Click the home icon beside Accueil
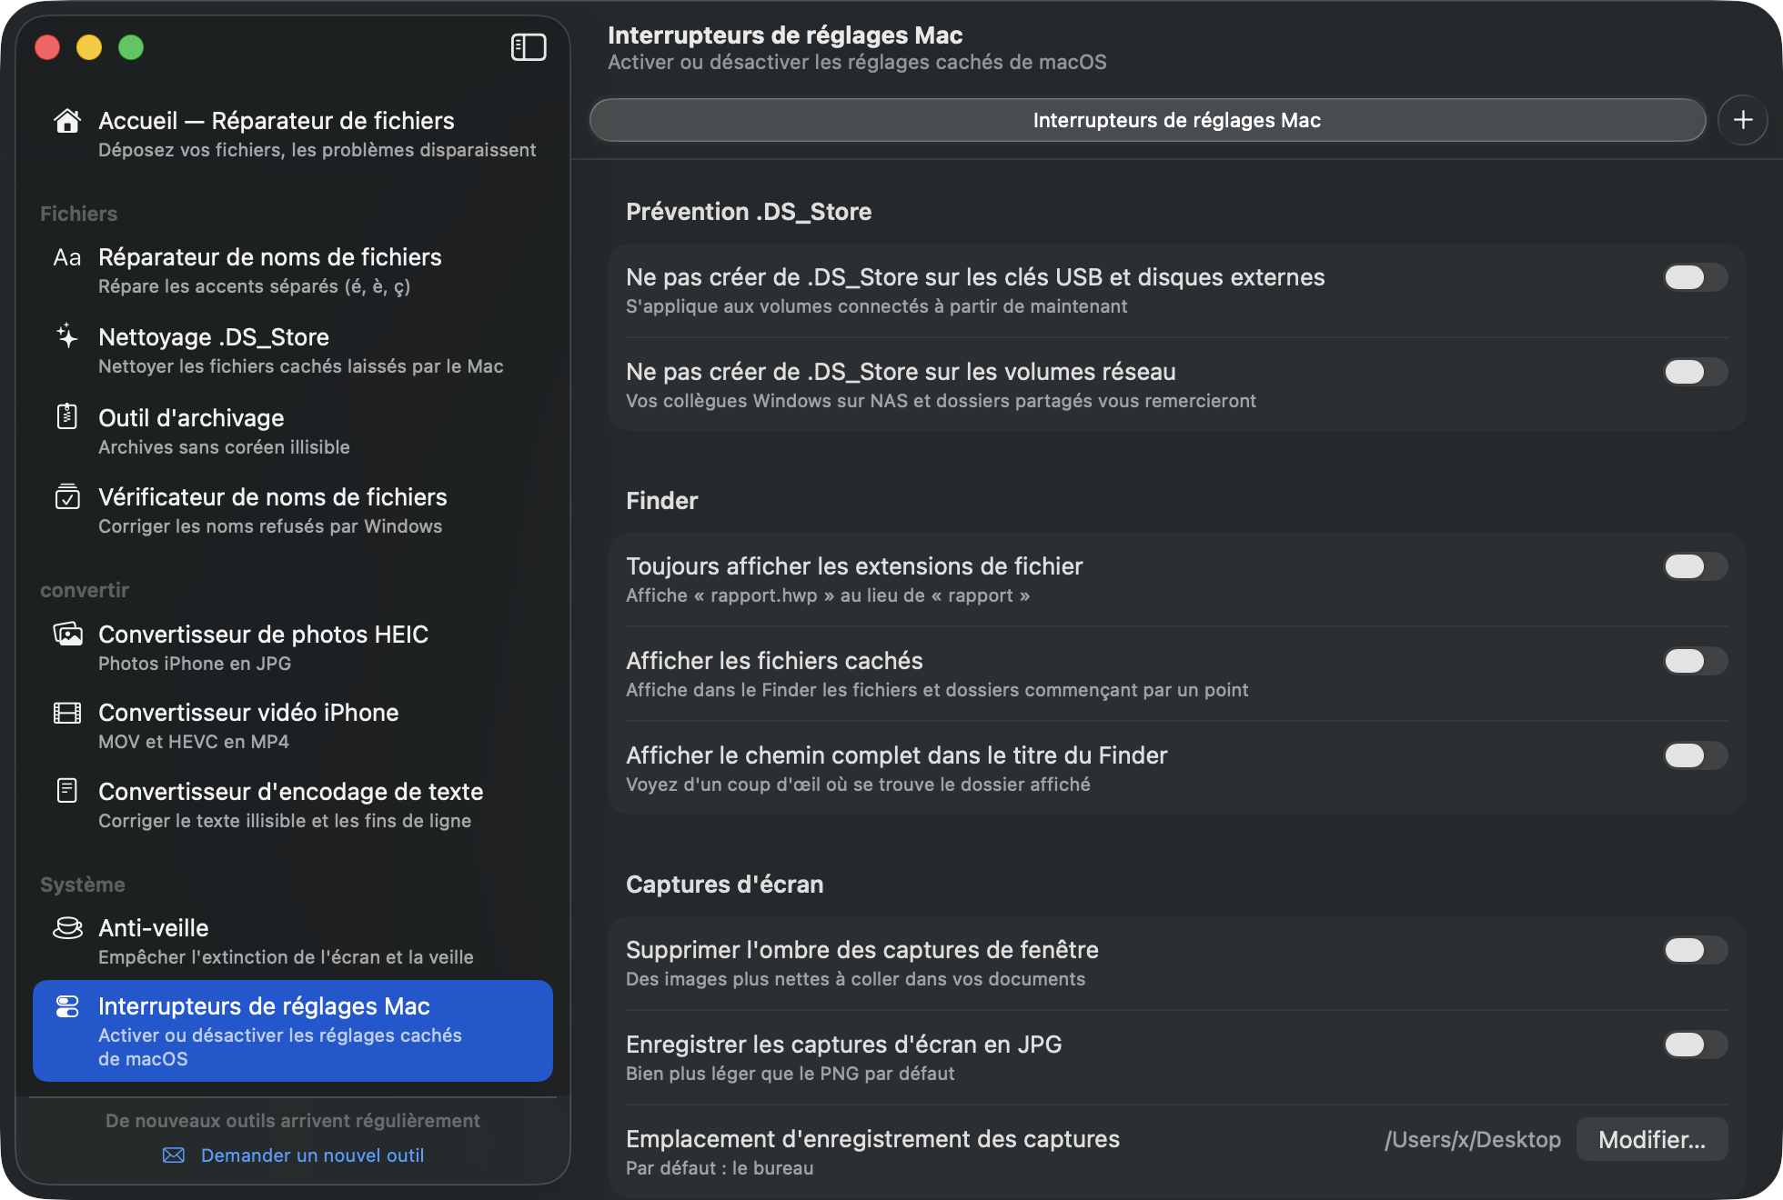 tap(67, 120)
